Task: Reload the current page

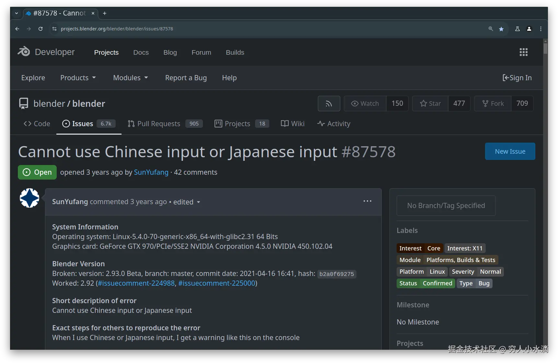Action: [41, 29]
